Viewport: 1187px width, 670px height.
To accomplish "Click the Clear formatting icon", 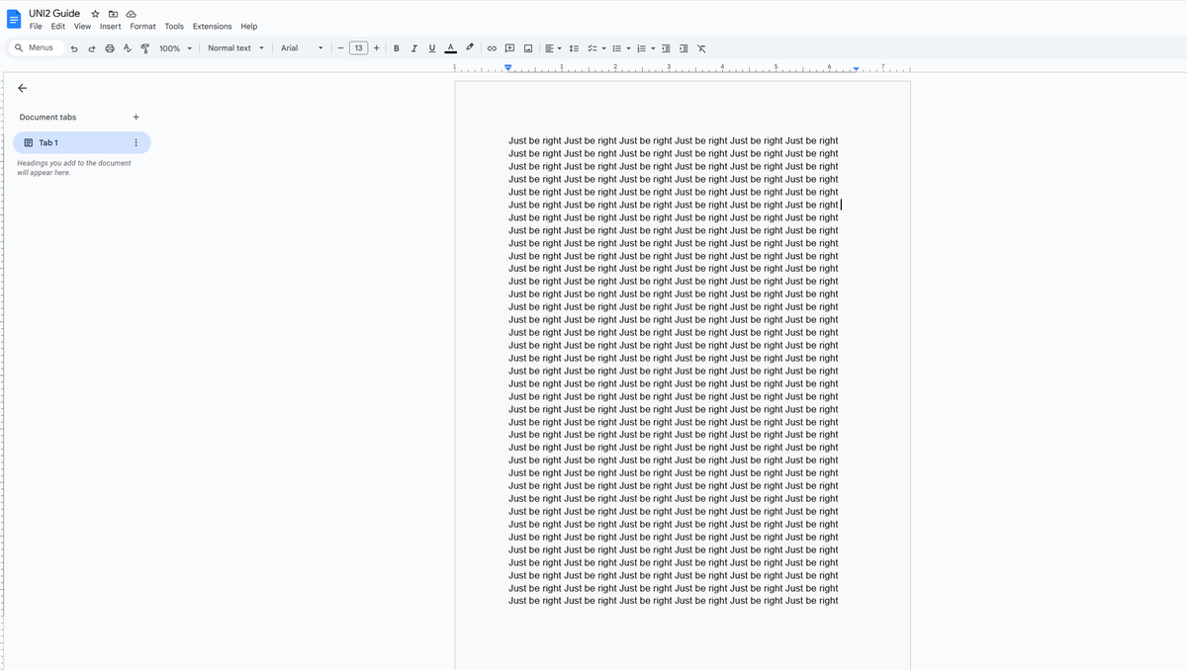I will pyautogui.click(x=701, y=48).
